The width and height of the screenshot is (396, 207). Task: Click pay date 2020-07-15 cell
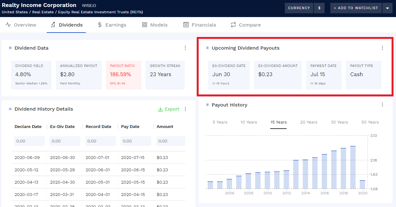pyautogui.click(x=133, y=157)
